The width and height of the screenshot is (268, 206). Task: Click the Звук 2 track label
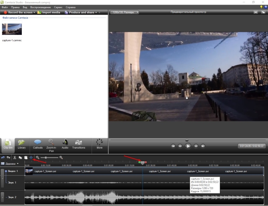coord(12,197)
